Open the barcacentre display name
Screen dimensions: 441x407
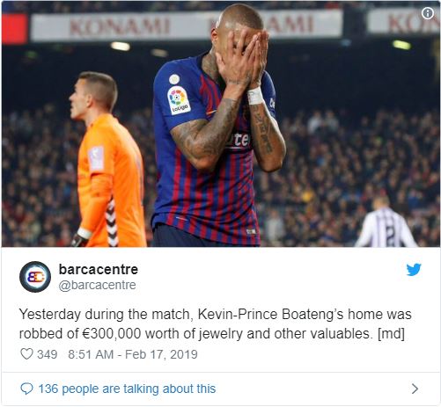pos(99,269)
